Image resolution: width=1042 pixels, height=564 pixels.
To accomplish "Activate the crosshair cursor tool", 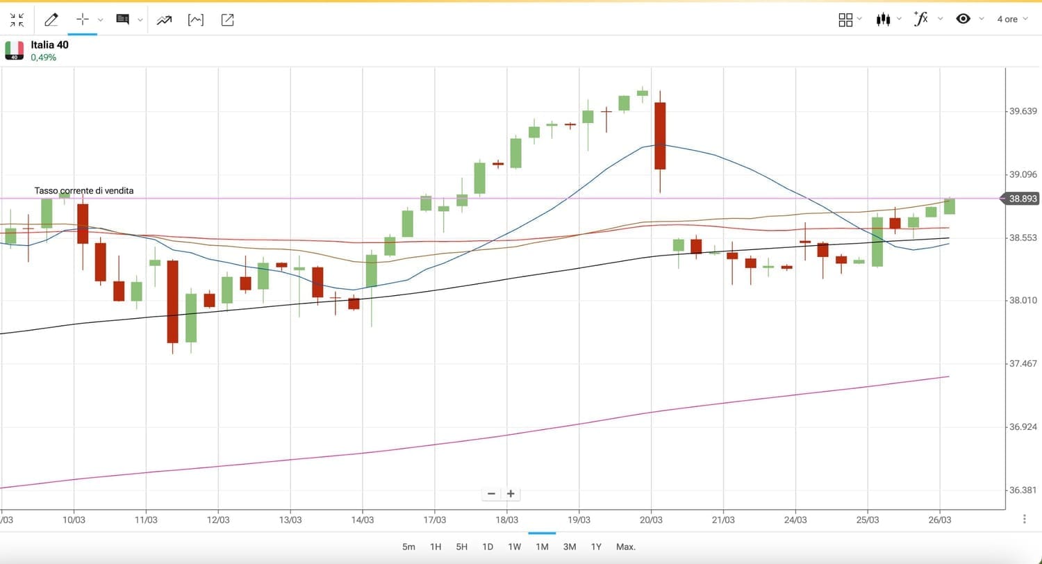I will 83,19.
